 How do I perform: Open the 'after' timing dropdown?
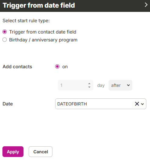pyautogui.click(x=120, y=85)
